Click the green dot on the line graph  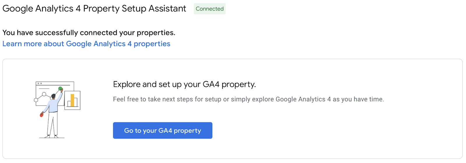coord(60,89)
